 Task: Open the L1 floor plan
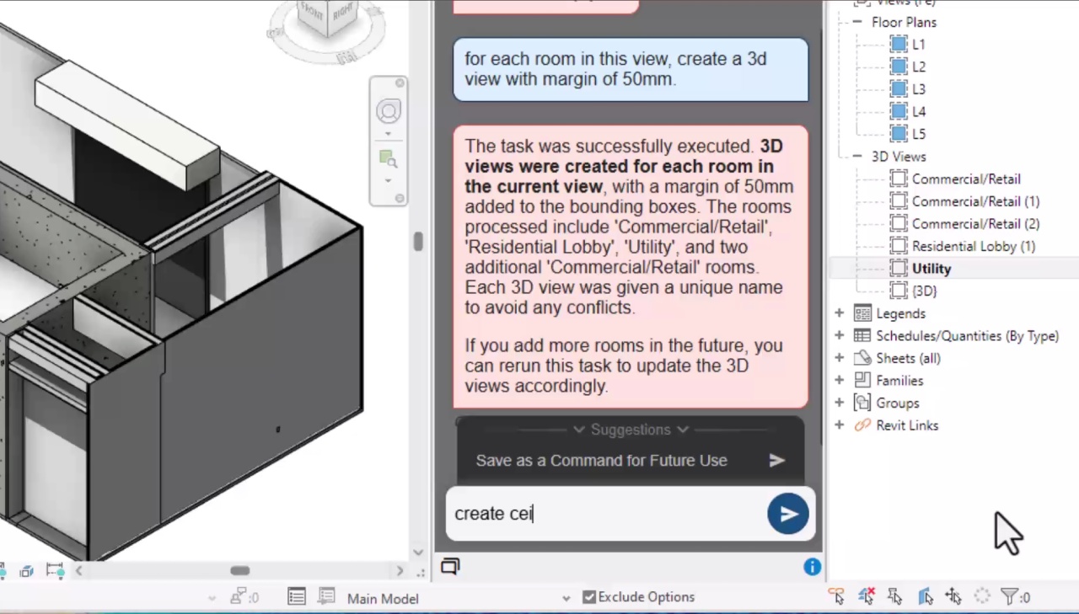pyautogui.click(x=918, y=44)
